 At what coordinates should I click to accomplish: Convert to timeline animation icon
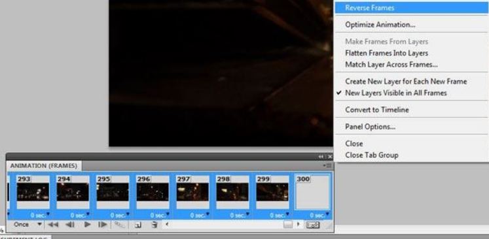coord(313,225)
